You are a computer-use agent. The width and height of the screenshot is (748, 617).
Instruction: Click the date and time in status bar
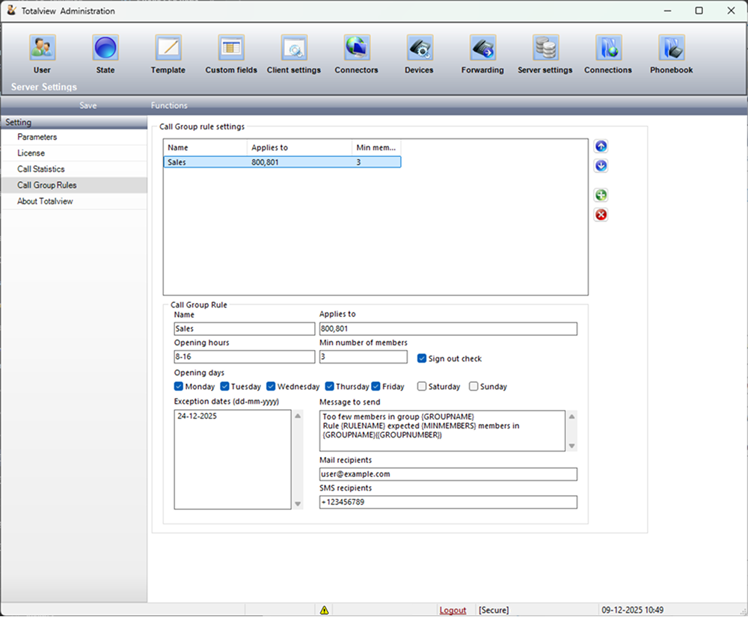632,610
